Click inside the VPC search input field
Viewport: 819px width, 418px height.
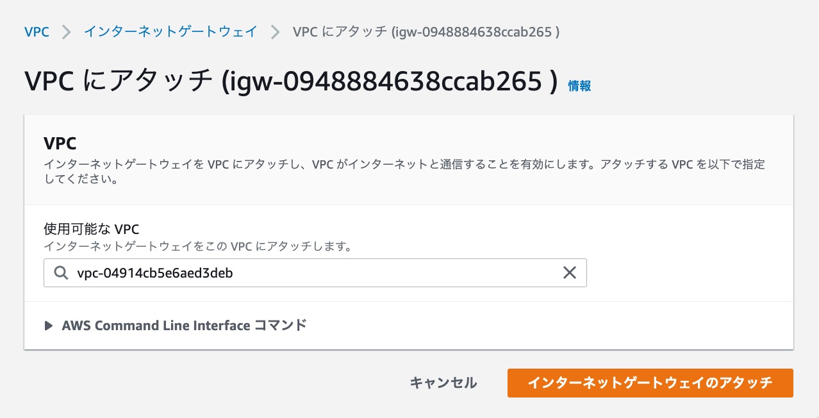[288, 272]
